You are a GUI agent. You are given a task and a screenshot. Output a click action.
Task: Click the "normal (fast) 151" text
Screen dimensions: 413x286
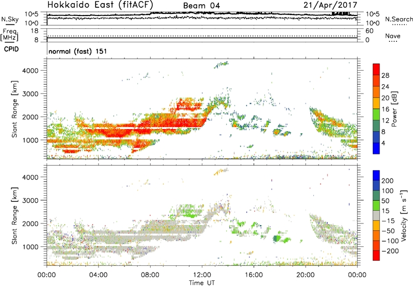point(78,51)
